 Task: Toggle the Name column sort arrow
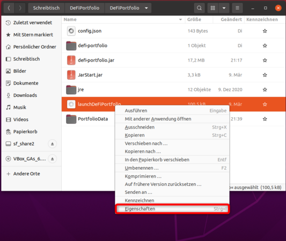coord(180,19)
